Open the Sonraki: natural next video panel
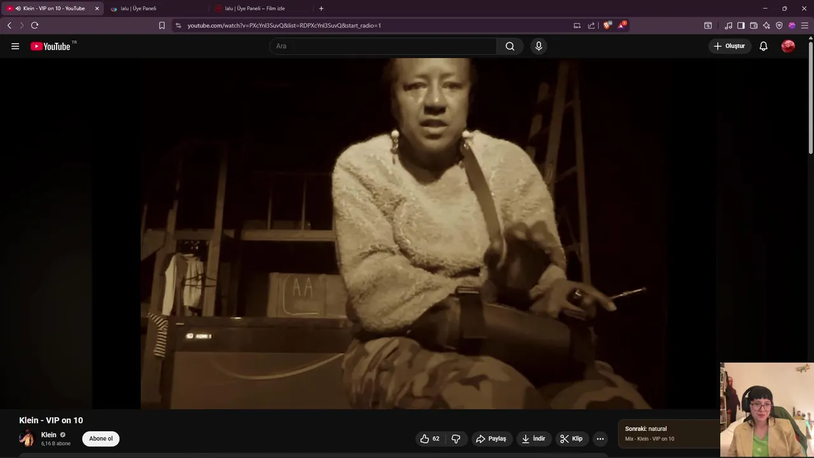Screen dimensions: 814x458 (668, 434)
